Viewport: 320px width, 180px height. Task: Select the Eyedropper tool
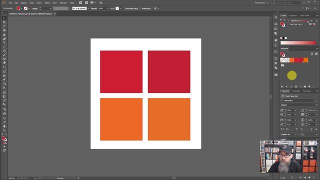point(4,100)
